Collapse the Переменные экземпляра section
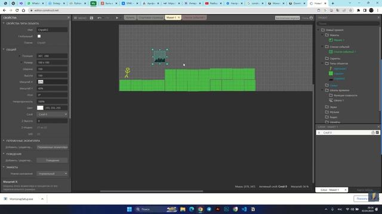The width and height of the screenshot is (382, 214). [4, 140]
